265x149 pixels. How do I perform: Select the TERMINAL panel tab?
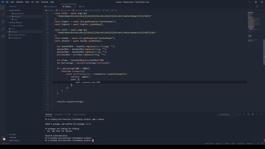coord(48,115)
